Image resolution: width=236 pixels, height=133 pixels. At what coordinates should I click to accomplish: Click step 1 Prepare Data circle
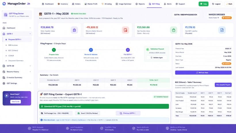[54, 50]
